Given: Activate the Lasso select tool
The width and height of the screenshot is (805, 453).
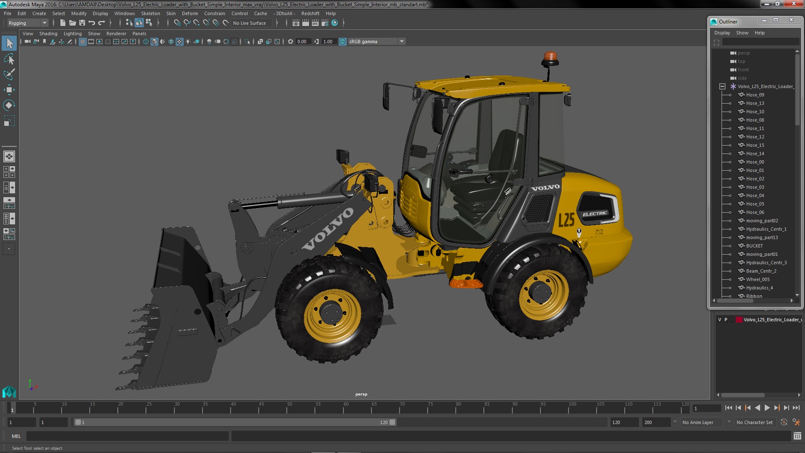Looking at the screenshot, I should coord(9,59).
